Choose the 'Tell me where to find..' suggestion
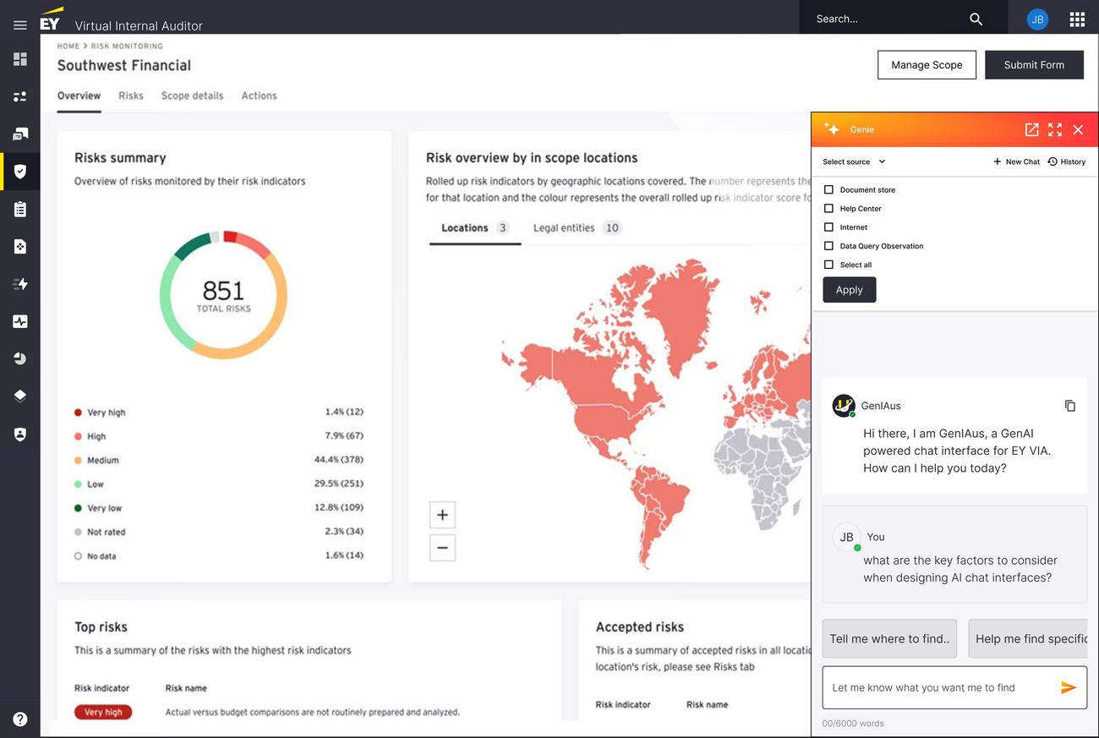This screenshot has width=1099, height=738. point(889,639)
